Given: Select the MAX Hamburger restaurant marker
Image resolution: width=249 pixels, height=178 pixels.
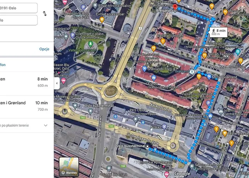Looking at the screenshot, I should click(x=240, y=61).
